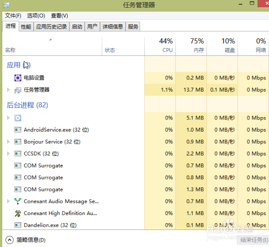Sort by the 10% 磁盘 column header

point(222,46)
